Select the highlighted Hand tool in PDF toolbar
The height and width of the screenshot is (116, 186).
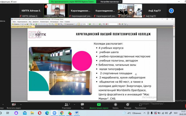(56, 24)
